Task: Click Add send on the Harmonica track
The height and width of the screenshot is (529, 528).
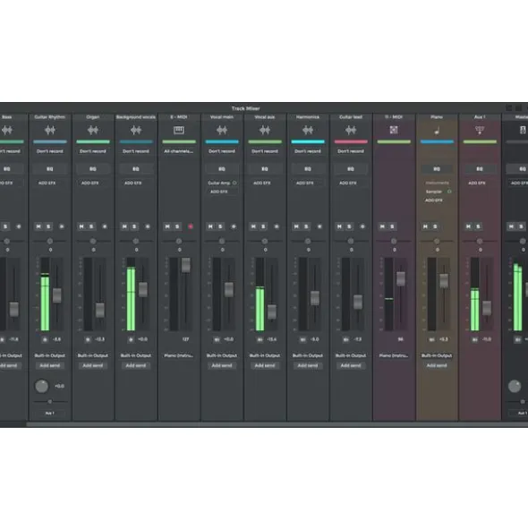Action: pyautogui.click(x=308, y=365)
